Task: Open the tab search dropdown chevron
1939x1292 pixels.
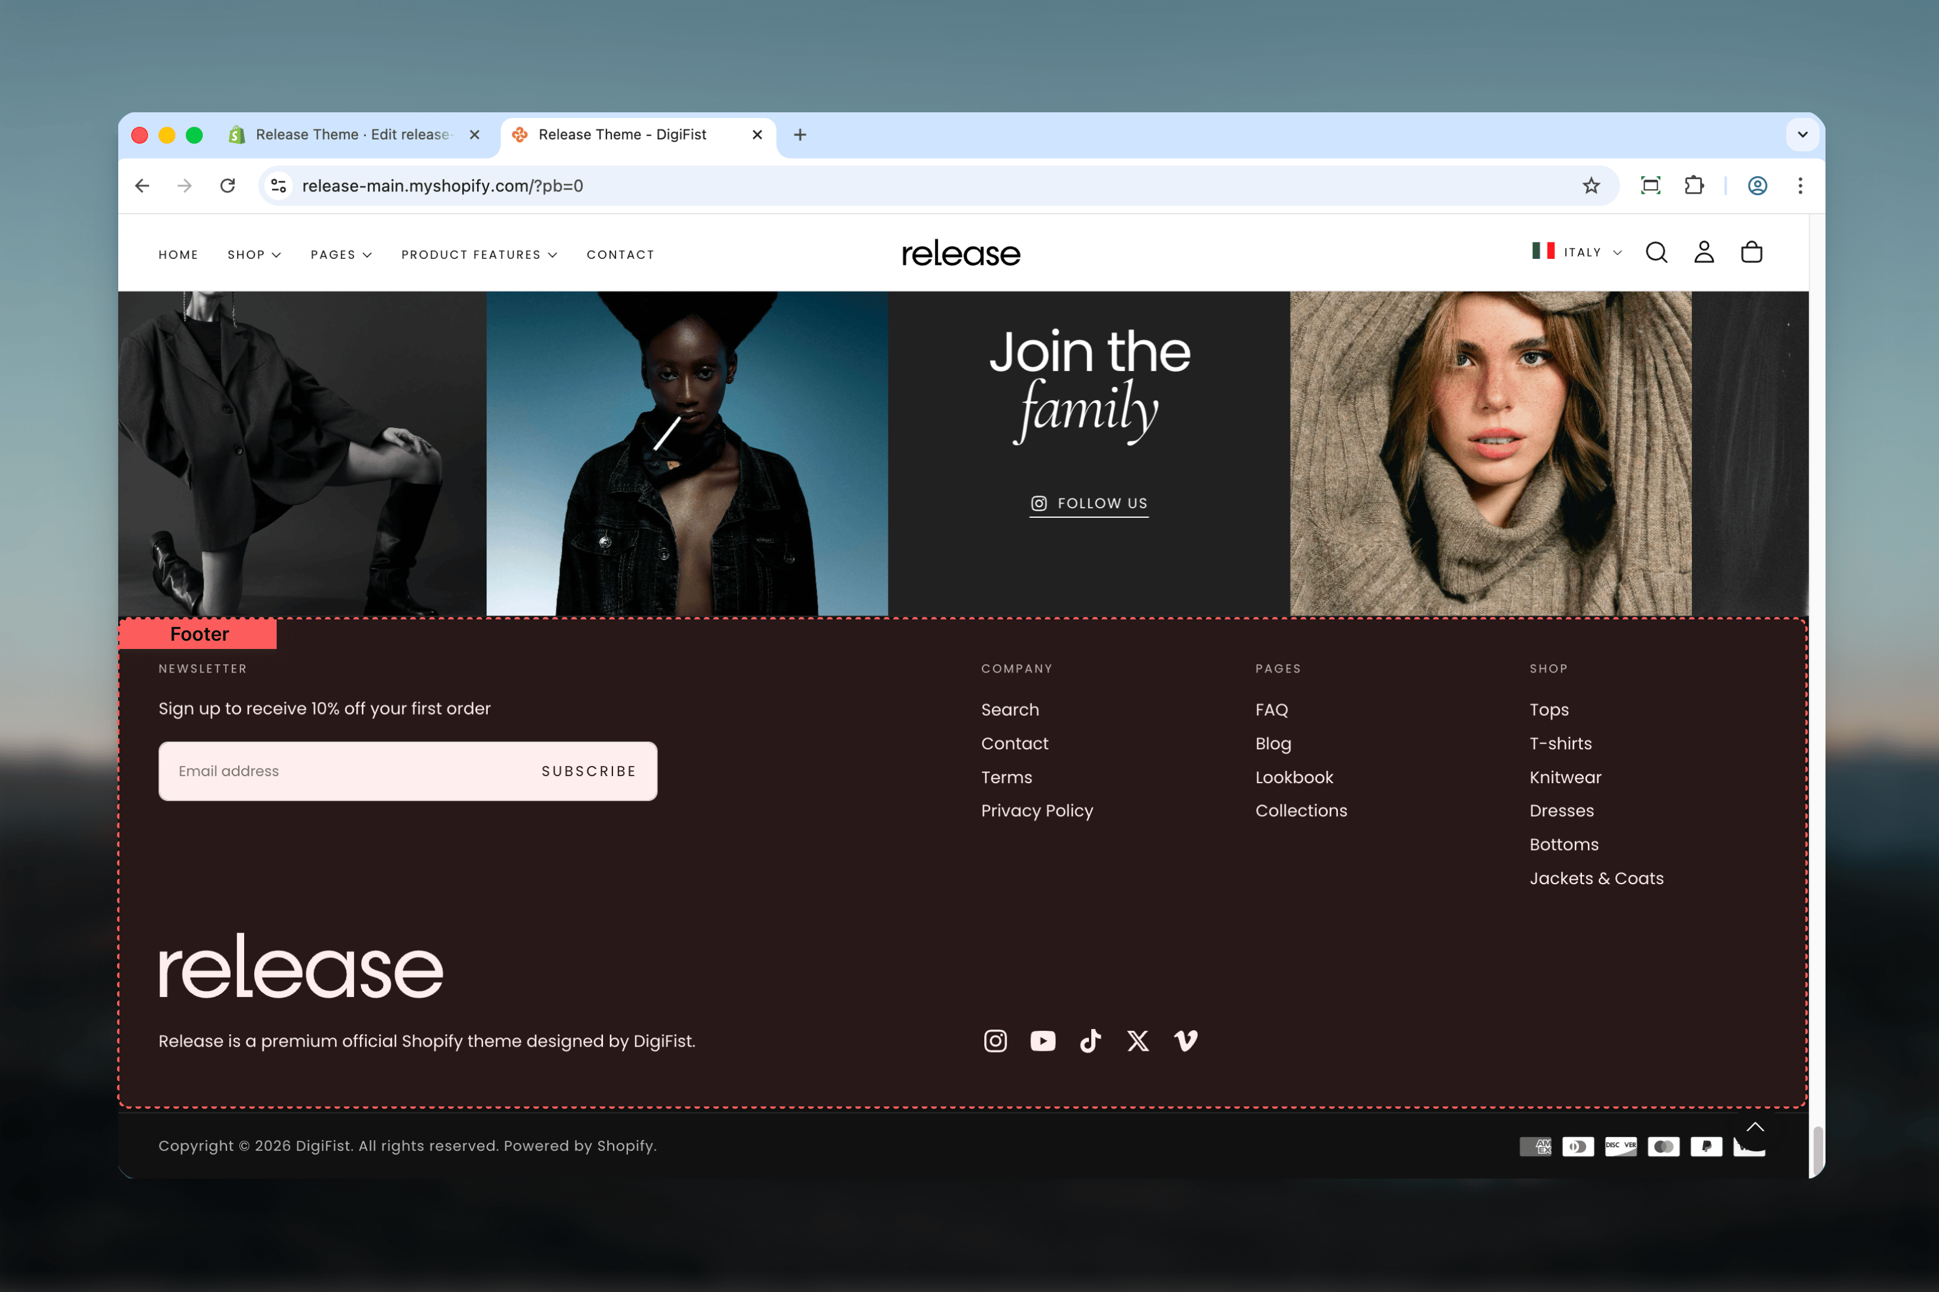Action: 1803,134
